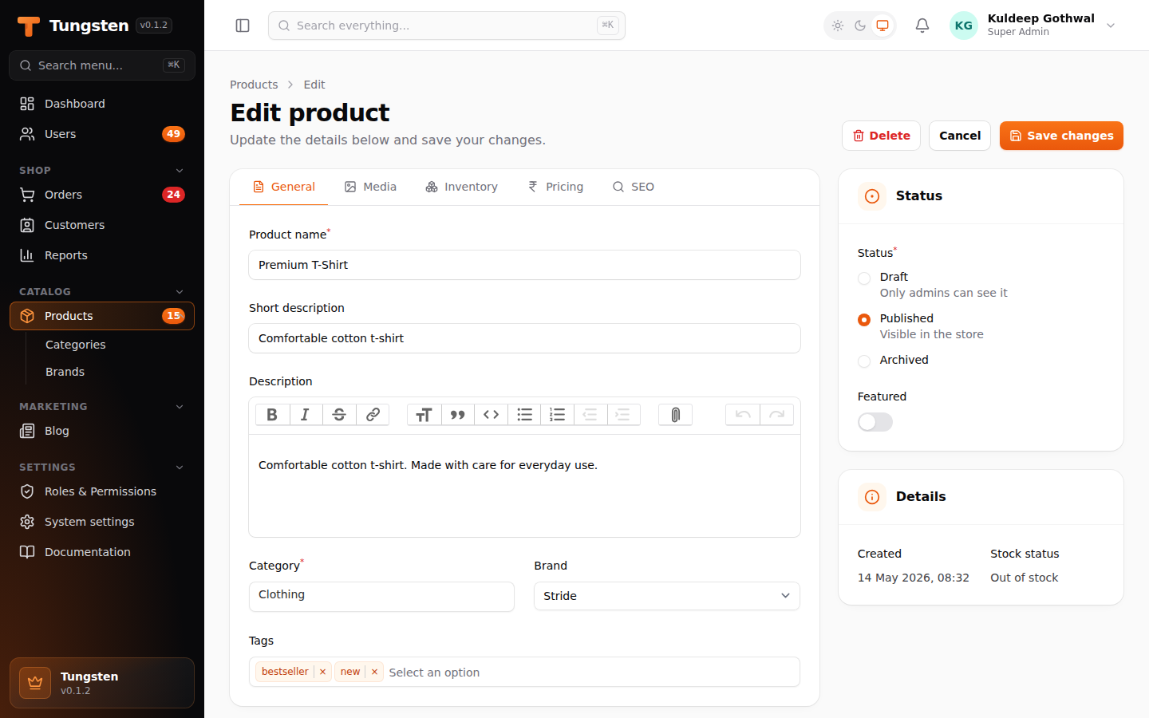The width and height of the screenshot is (1149, 718).
Task: Select the Draft status option
Action: [x=864, y=278]
